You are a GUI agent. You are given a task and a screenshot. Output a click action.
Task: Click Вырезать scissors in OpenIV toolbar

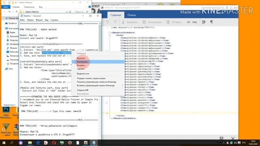click(130, 22)
